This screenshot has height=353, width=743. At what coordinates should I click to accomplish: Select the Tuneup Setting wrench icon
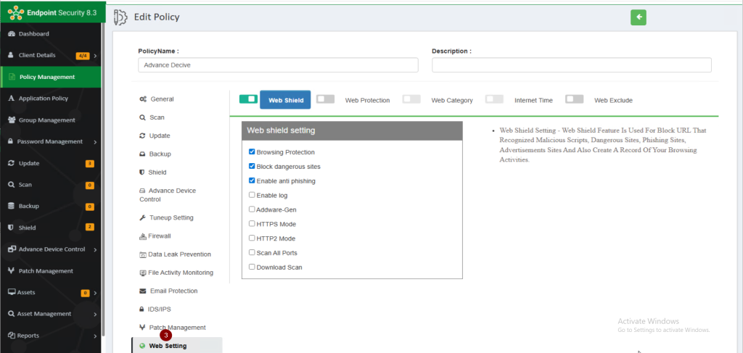[x=143, y=217]
